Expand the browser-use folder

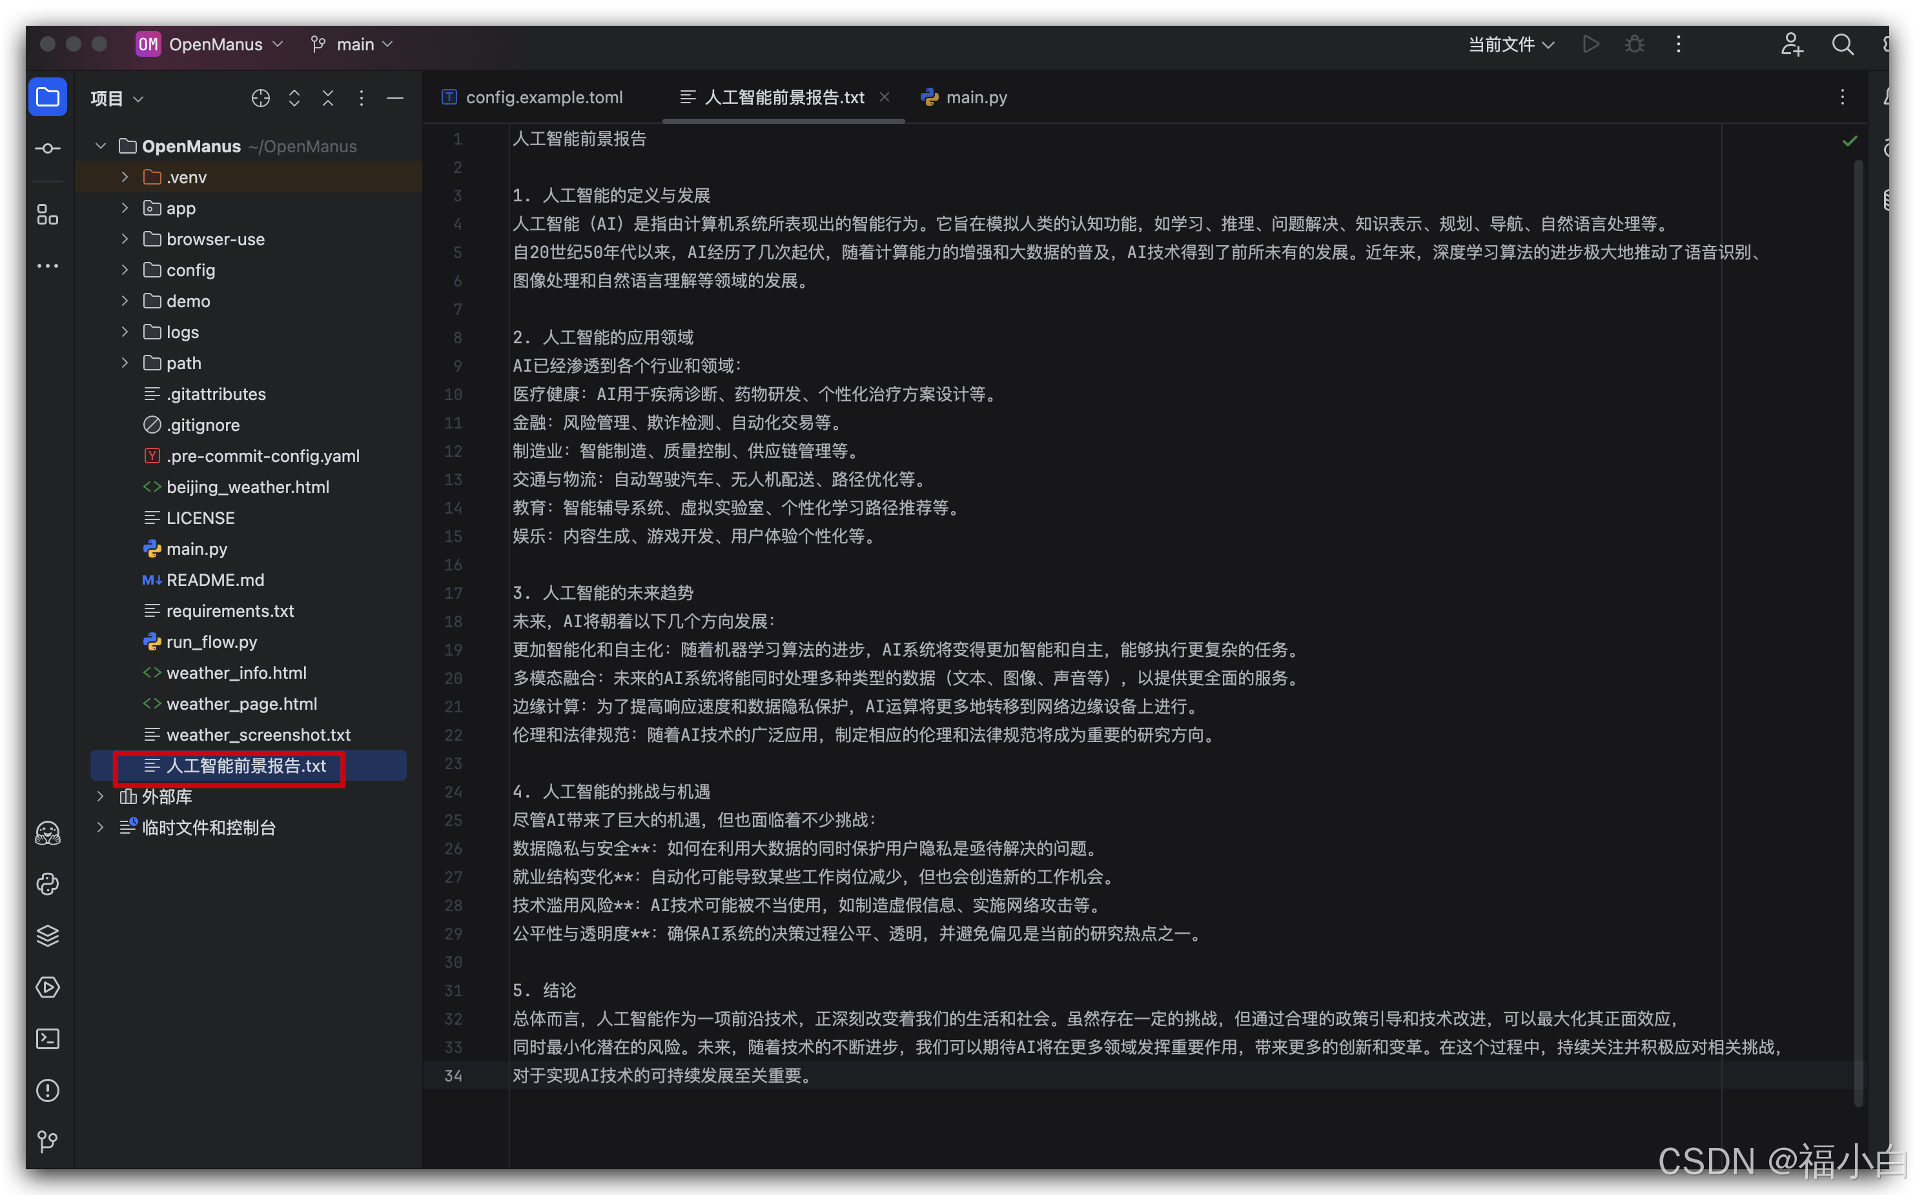pos(125,239)
